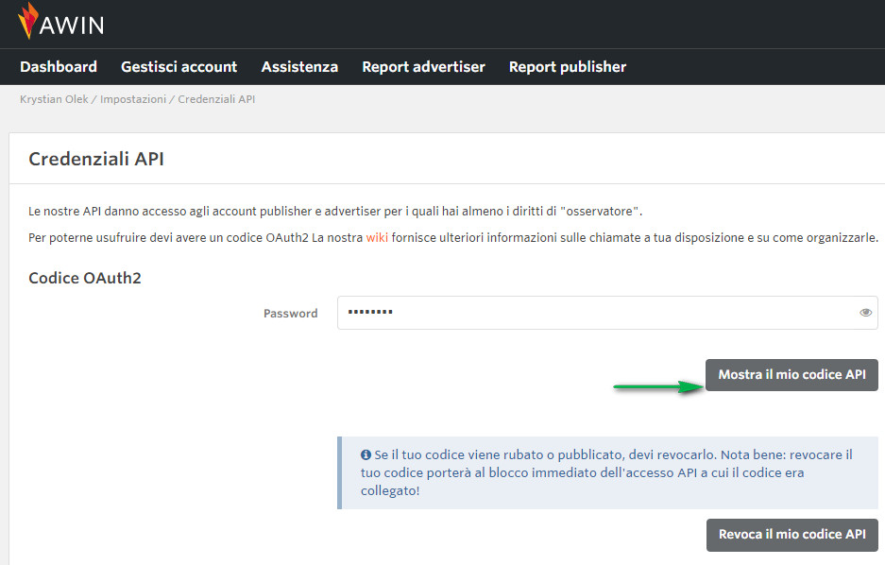885x565 pixels.
Task: Open the Report advertiser menu
Action: [423, 67]
